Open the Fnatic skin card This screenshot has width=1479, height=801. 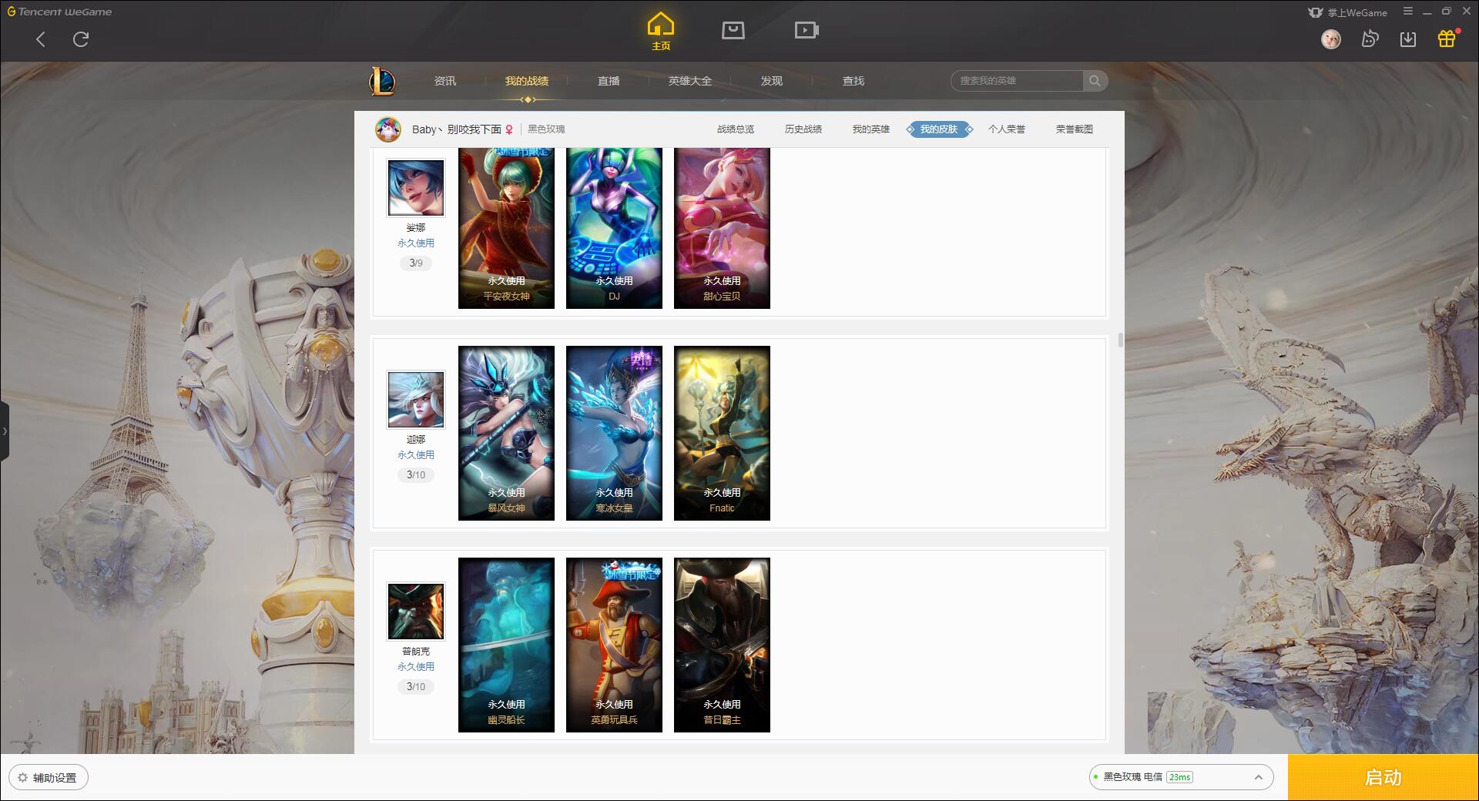(722, 433)
